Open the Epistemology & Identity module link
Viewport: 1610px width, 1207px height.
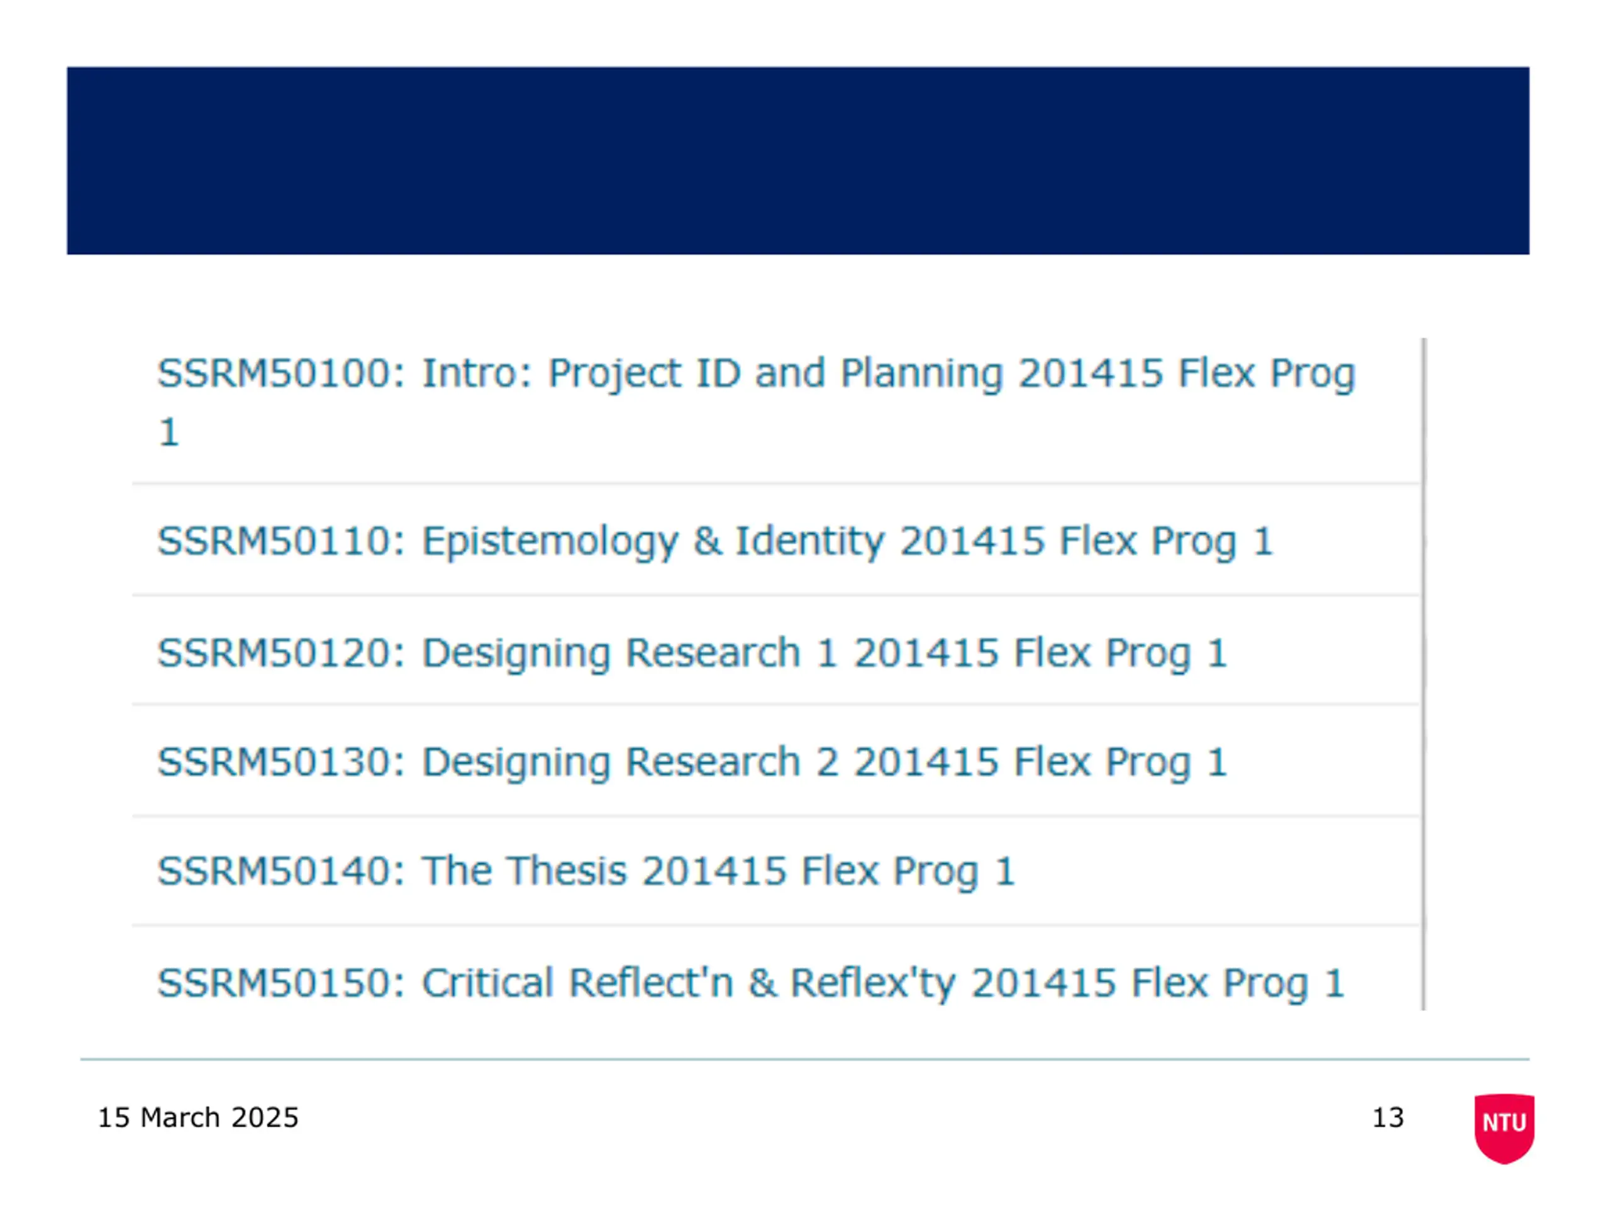[x=714, y=542]
